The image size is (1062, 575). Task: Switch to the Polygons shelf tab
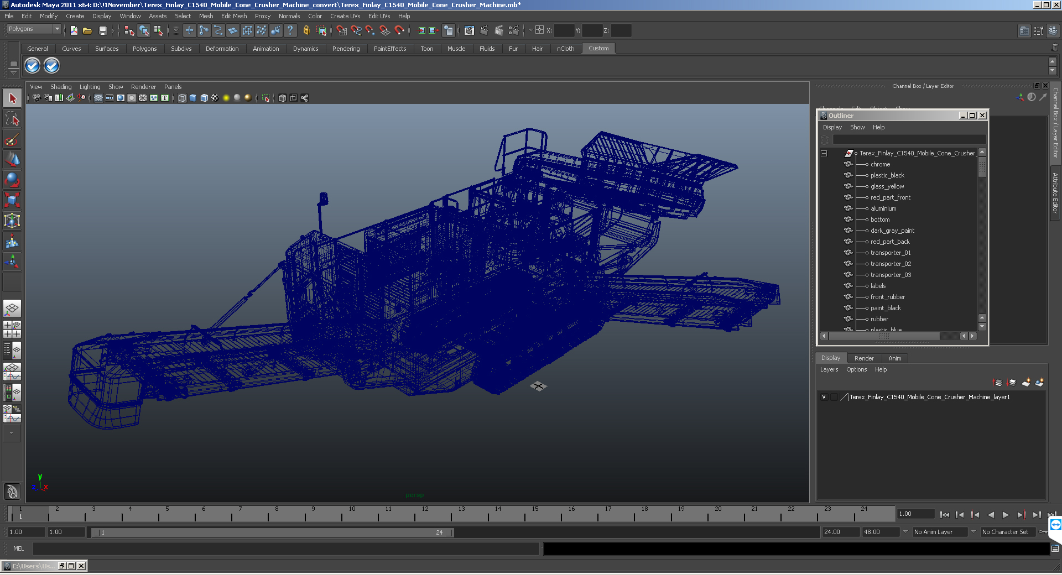pyautogui.click(x=144, y=49)
